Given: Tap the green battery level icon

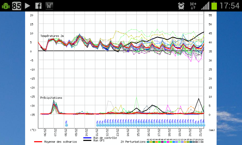Looking at the screenshot, I should click(214, 6).
